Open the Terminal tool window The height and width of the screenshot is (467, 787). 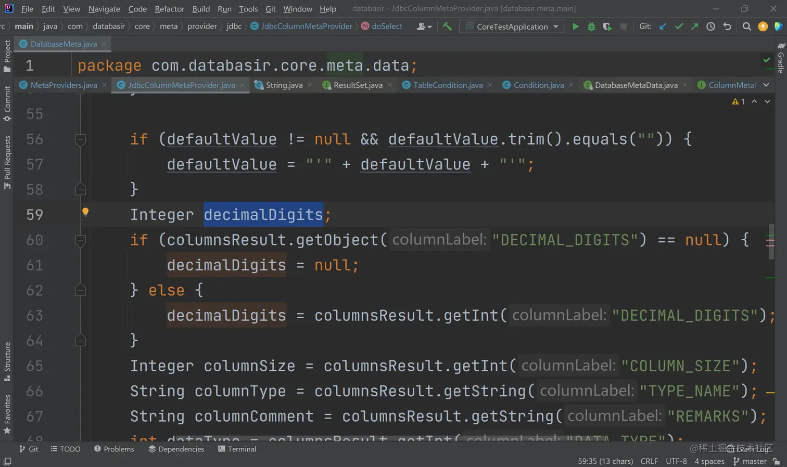point(237,449)
